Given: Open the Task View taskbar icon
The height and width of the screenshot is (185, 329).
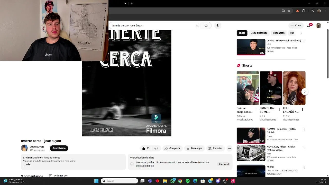Looking at the screenshot, I should pyautogui.click(x=142, y=181).
